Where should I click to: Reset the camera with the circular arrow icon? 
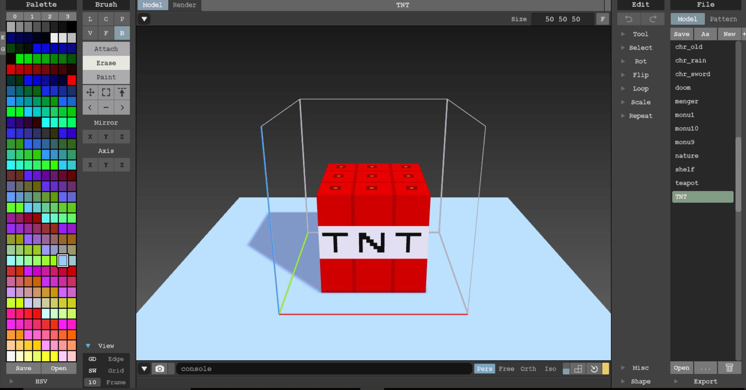coord(594,369)
